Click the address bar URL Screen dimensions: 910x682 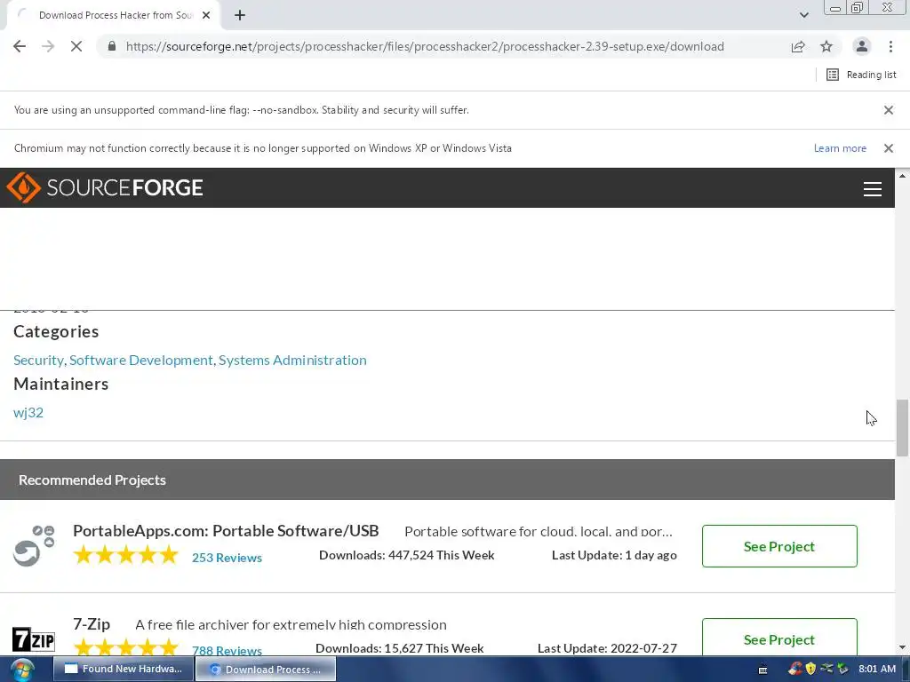click(425, 46)
